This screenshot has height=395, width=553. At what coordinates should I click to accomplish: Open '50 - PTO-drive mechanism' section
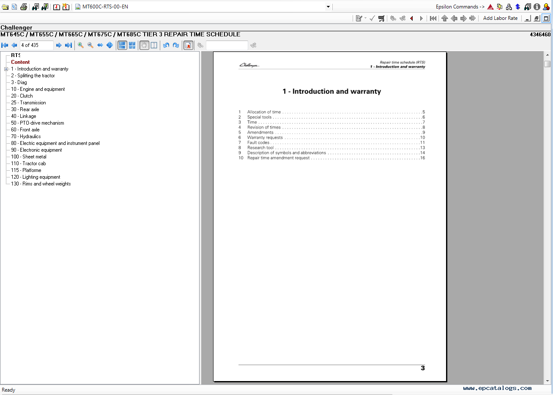[38, 123]
